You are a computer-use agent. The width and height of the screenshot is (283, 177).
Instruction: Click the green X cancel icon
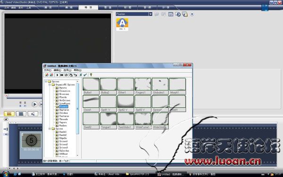81,75
